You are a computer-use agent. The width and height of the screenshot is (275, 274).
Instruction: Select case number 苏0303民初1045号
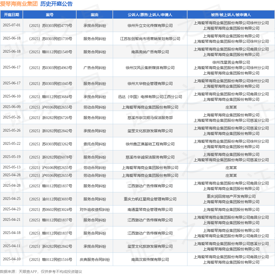[51, 84]
